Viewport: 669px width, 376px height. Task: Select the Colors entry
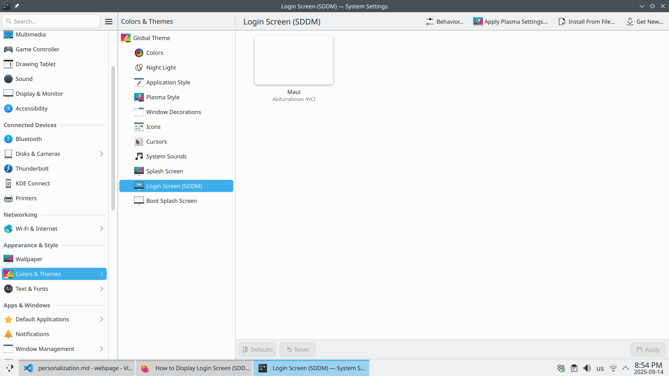[176, 53]
